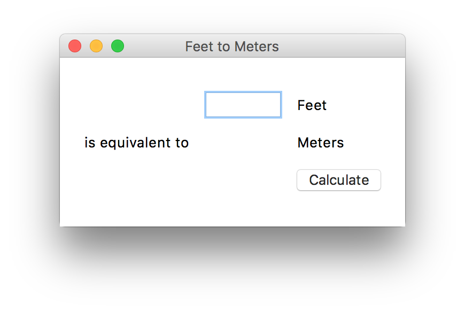Click the title bar right of the title text

click(342, 46)
